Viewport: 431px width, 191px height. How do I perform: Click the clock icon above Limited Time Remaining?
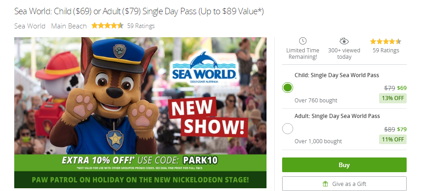click(303, 41)
